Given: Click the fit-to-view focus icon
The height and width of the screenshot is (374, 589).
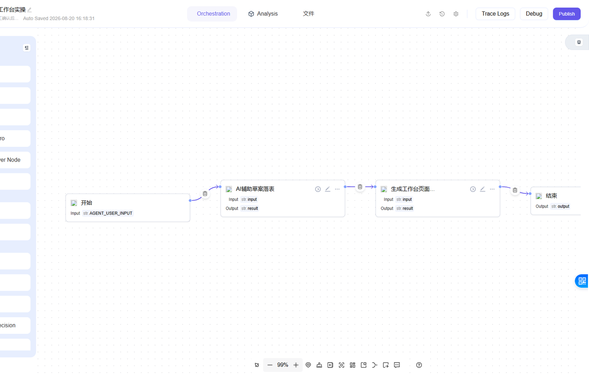Looking at the screenshot, I should pos(341,365).
